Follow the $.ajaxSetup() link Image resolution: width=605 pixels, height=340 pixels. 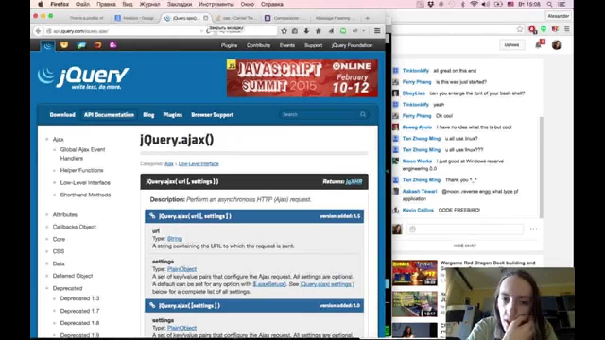269,284
